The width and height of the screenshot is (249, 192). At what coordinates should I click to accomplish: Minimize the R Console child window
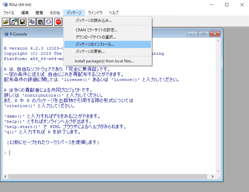tap(193, 34)
